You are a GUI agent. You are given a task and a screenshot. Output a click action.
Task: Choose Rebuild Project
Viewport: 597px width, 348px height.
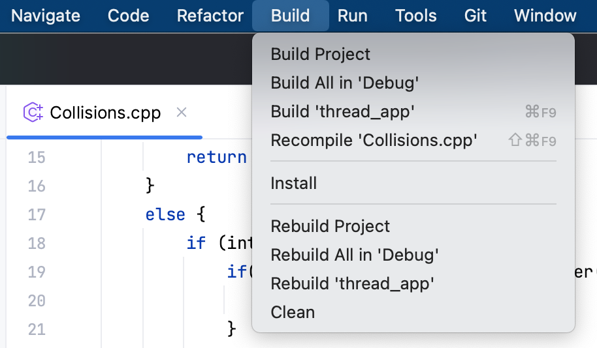click(x=330, y=226)
